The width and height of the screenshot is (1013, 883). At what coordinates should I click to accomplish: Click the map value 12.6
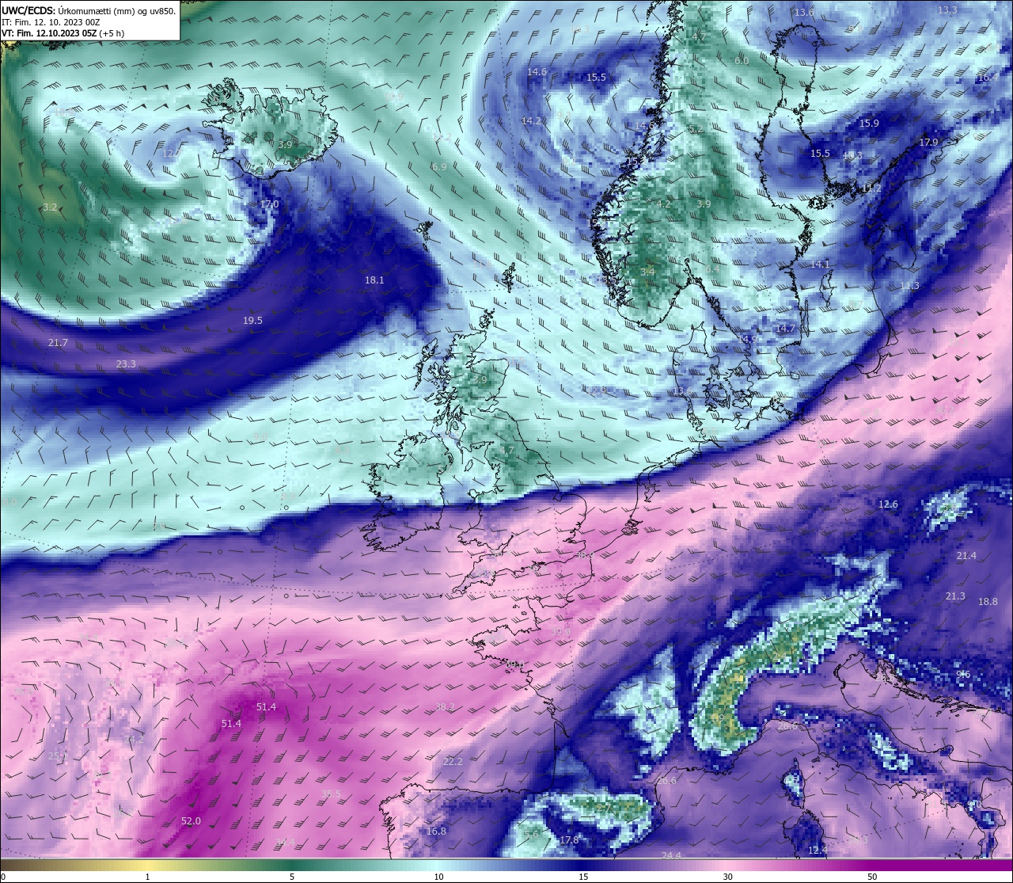[889, 504]
